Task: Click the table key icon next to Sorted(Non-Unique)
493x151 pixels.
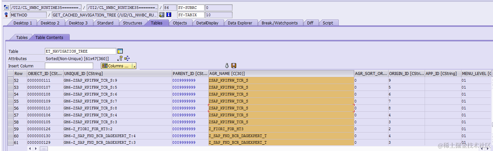Action: 120,58
